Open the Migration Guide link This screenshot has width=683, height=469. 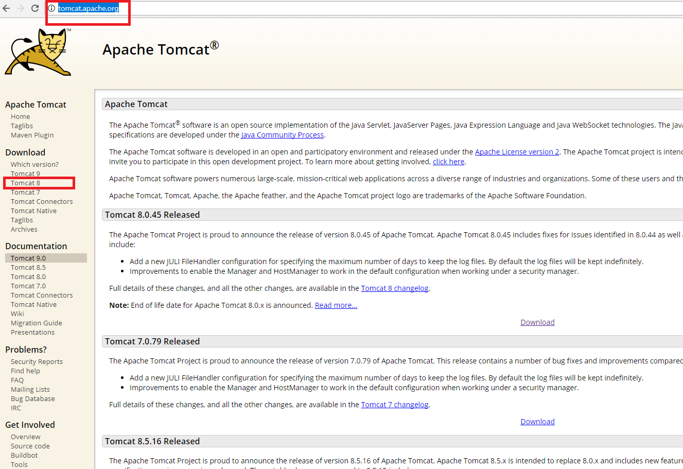37,323
